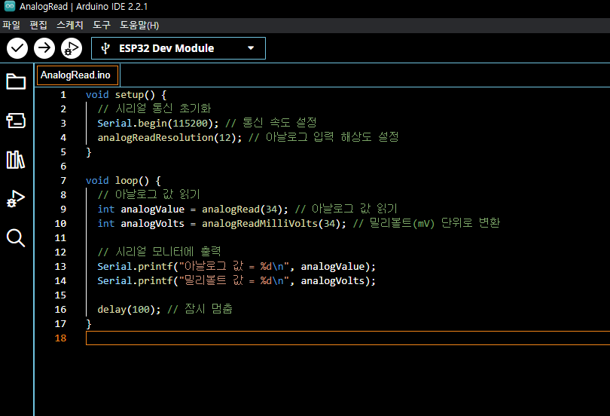The width and height of the screenshot is (610, 416).
Task: Click on 'Serial.begin(115200);' code
Action: click(158, 124)
